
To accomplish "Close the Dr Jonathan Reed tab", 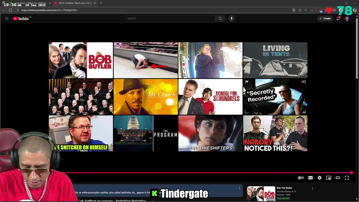I will click(x=95, y=3).
